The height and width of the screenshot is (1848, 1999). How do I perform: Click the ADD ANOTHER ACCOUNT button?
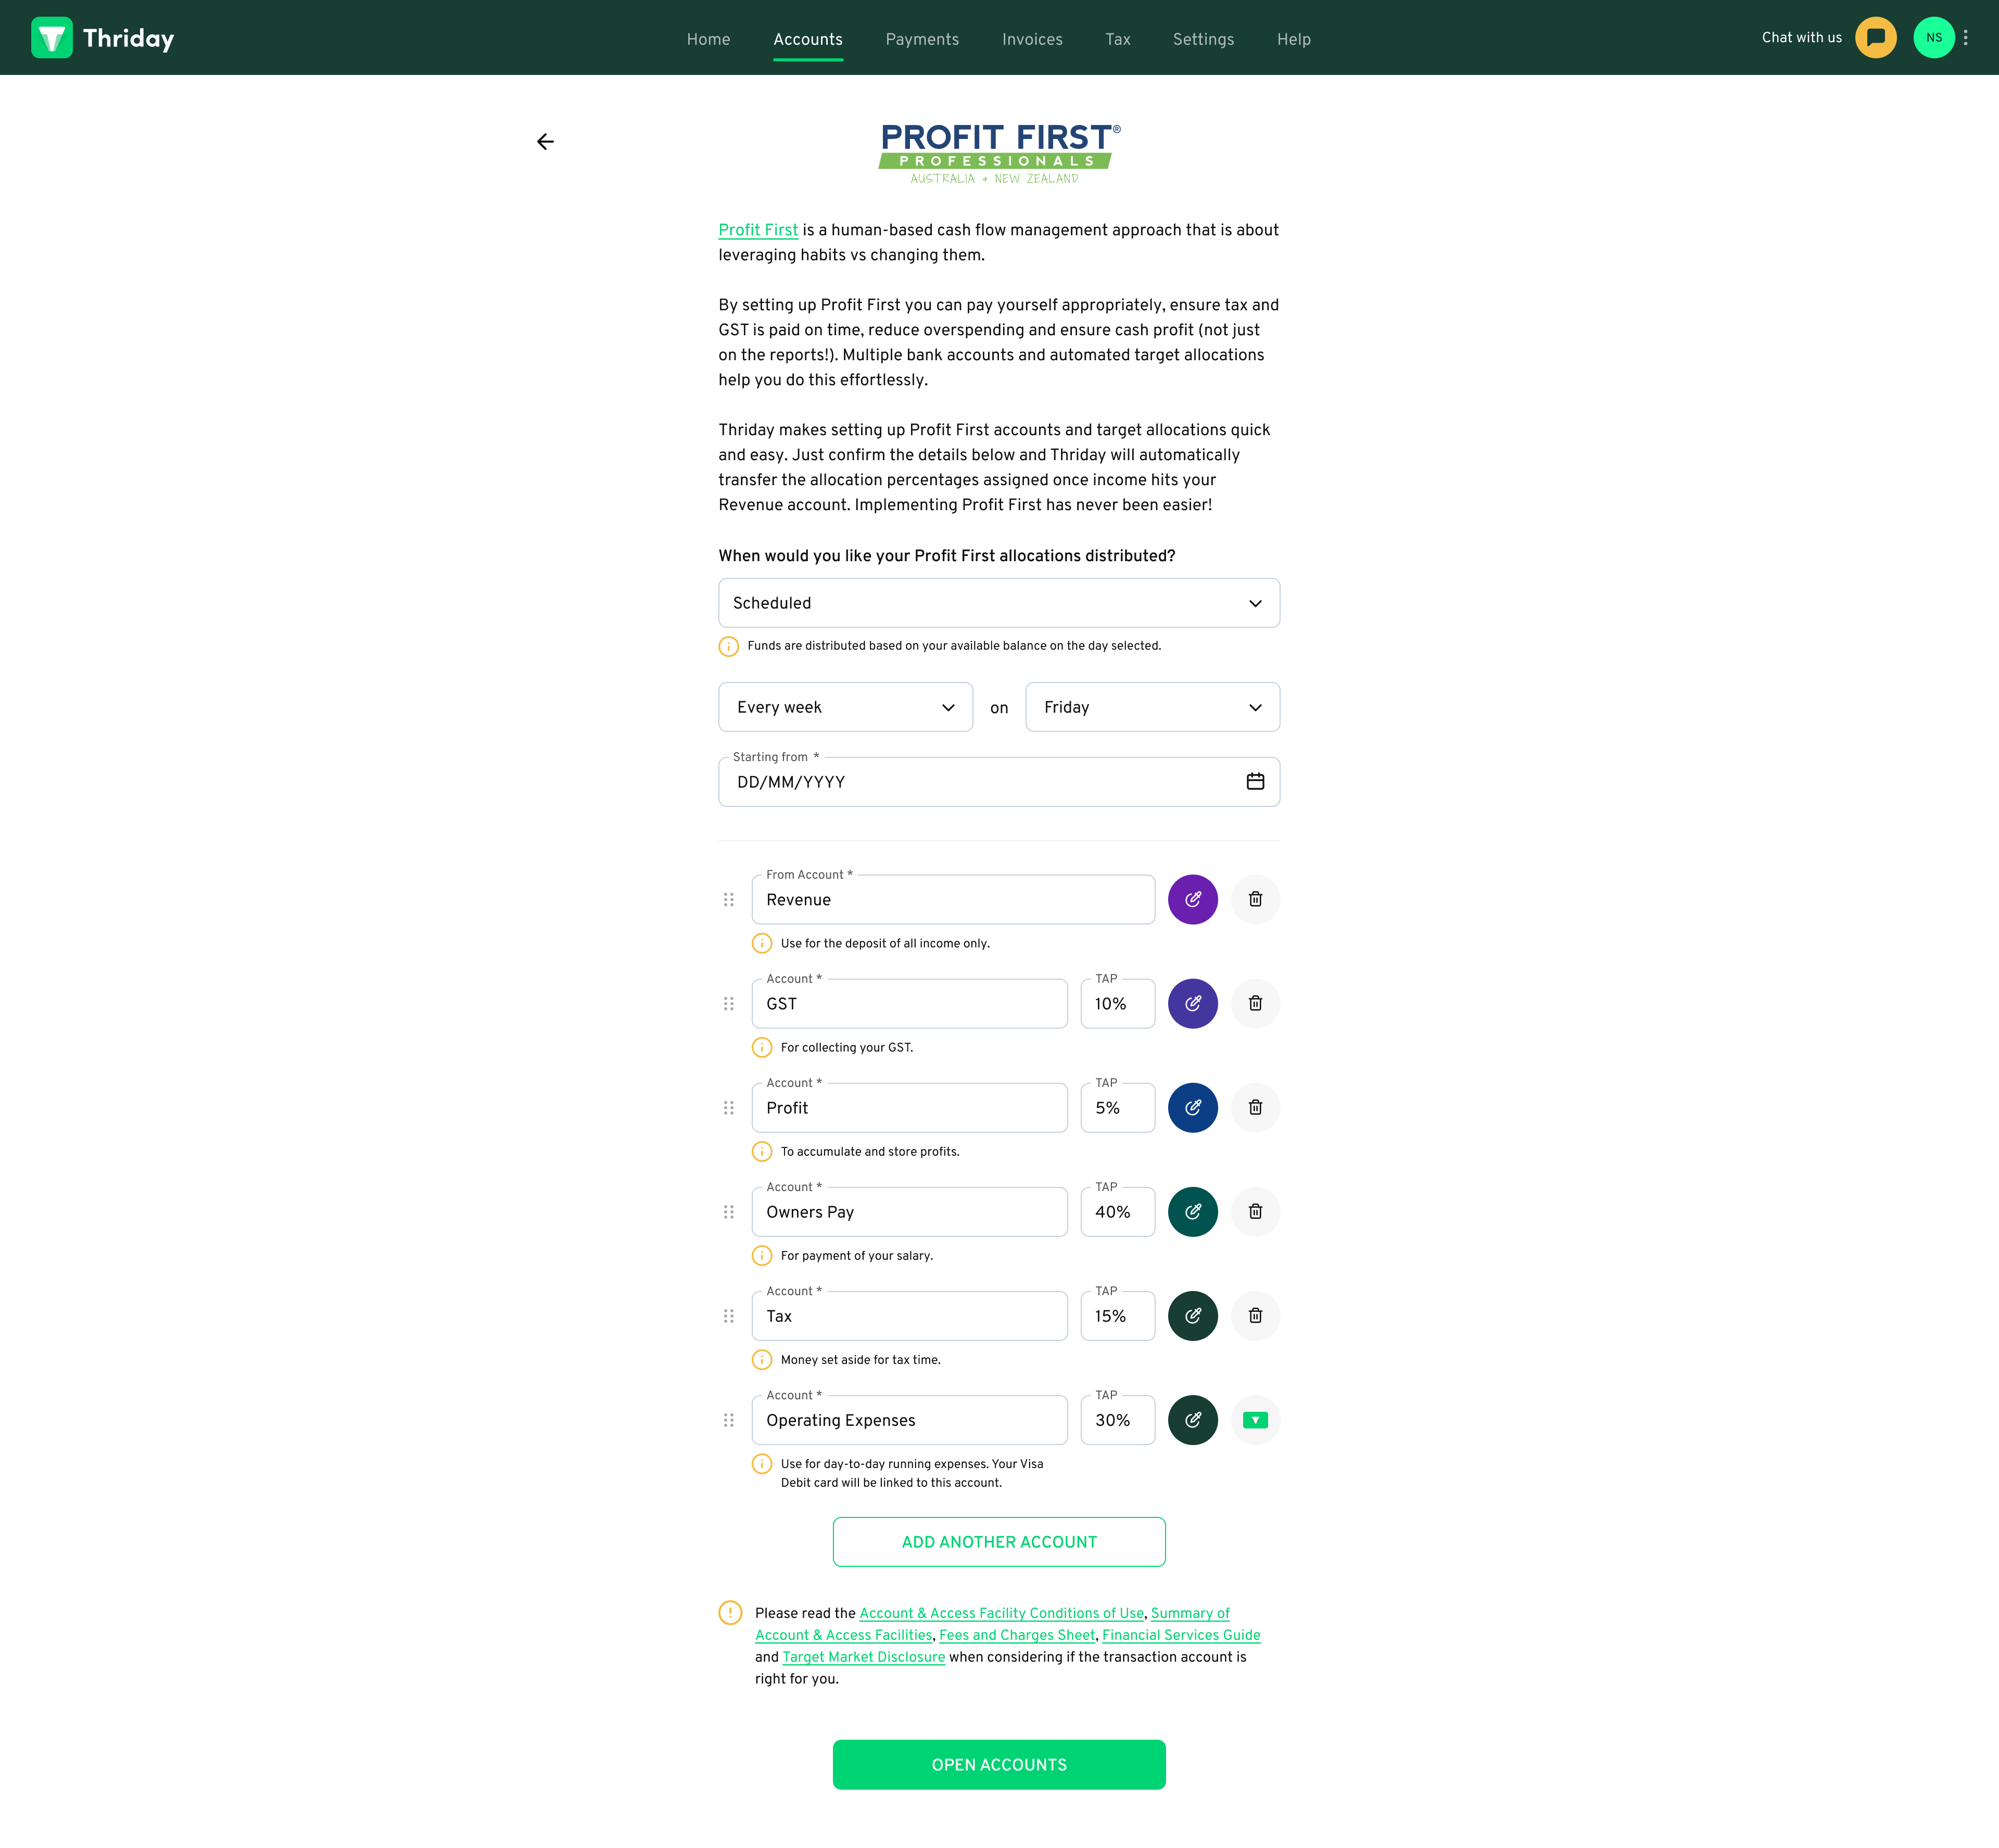tap(998, 1542)
